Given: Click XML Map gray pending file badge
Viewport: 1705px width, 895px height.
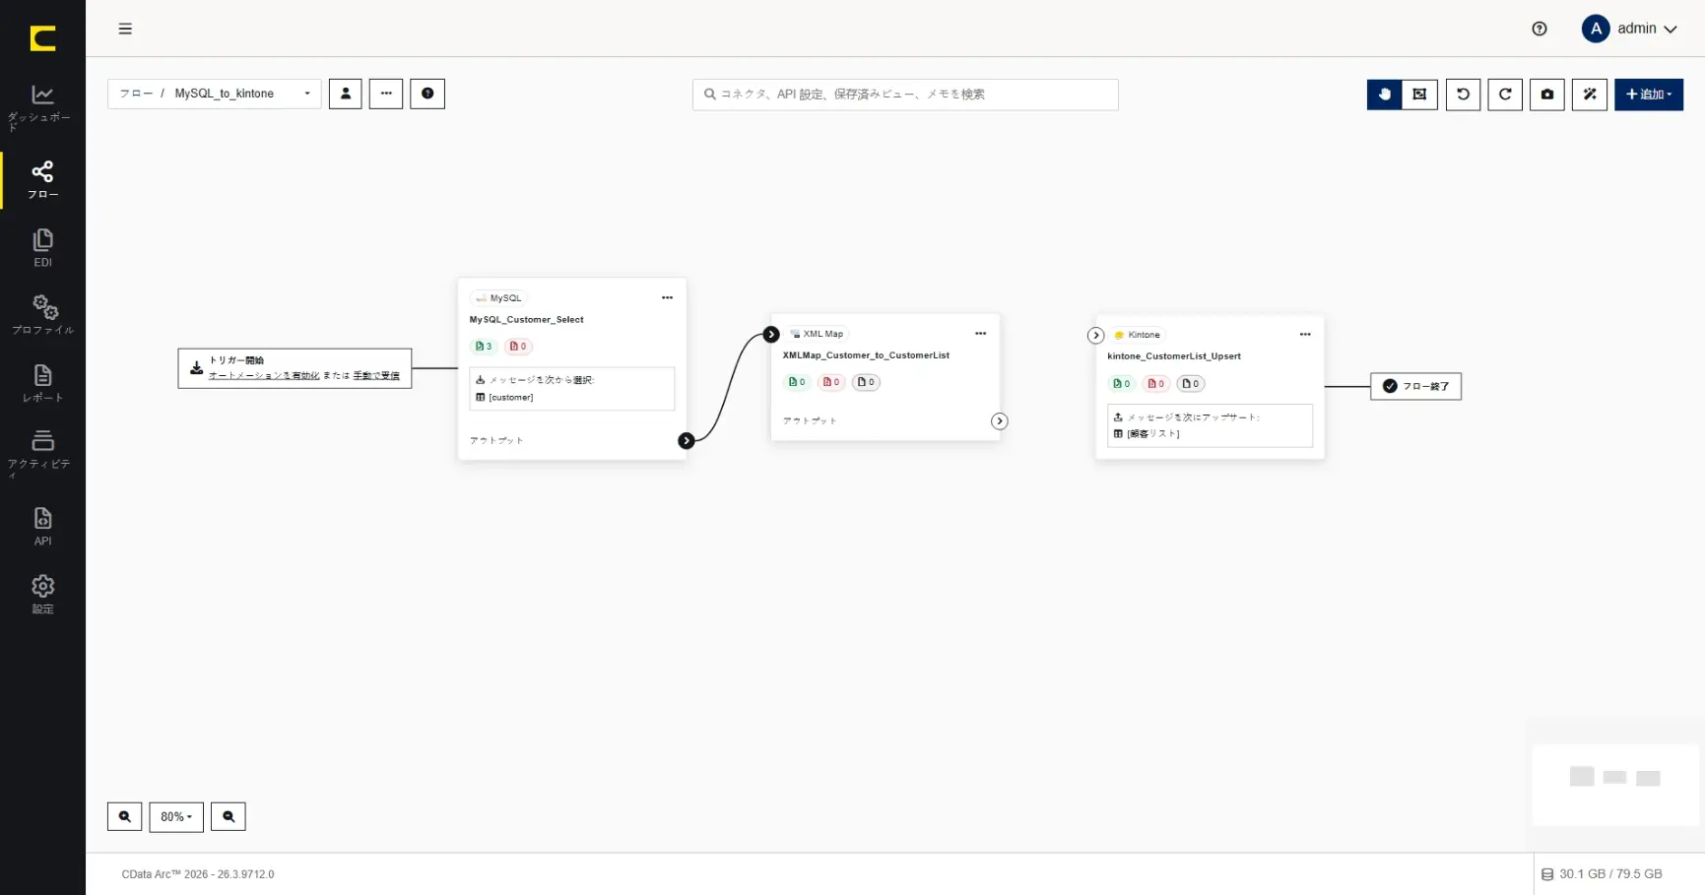Looking at the screenshot, I should (x=866, y=382).
